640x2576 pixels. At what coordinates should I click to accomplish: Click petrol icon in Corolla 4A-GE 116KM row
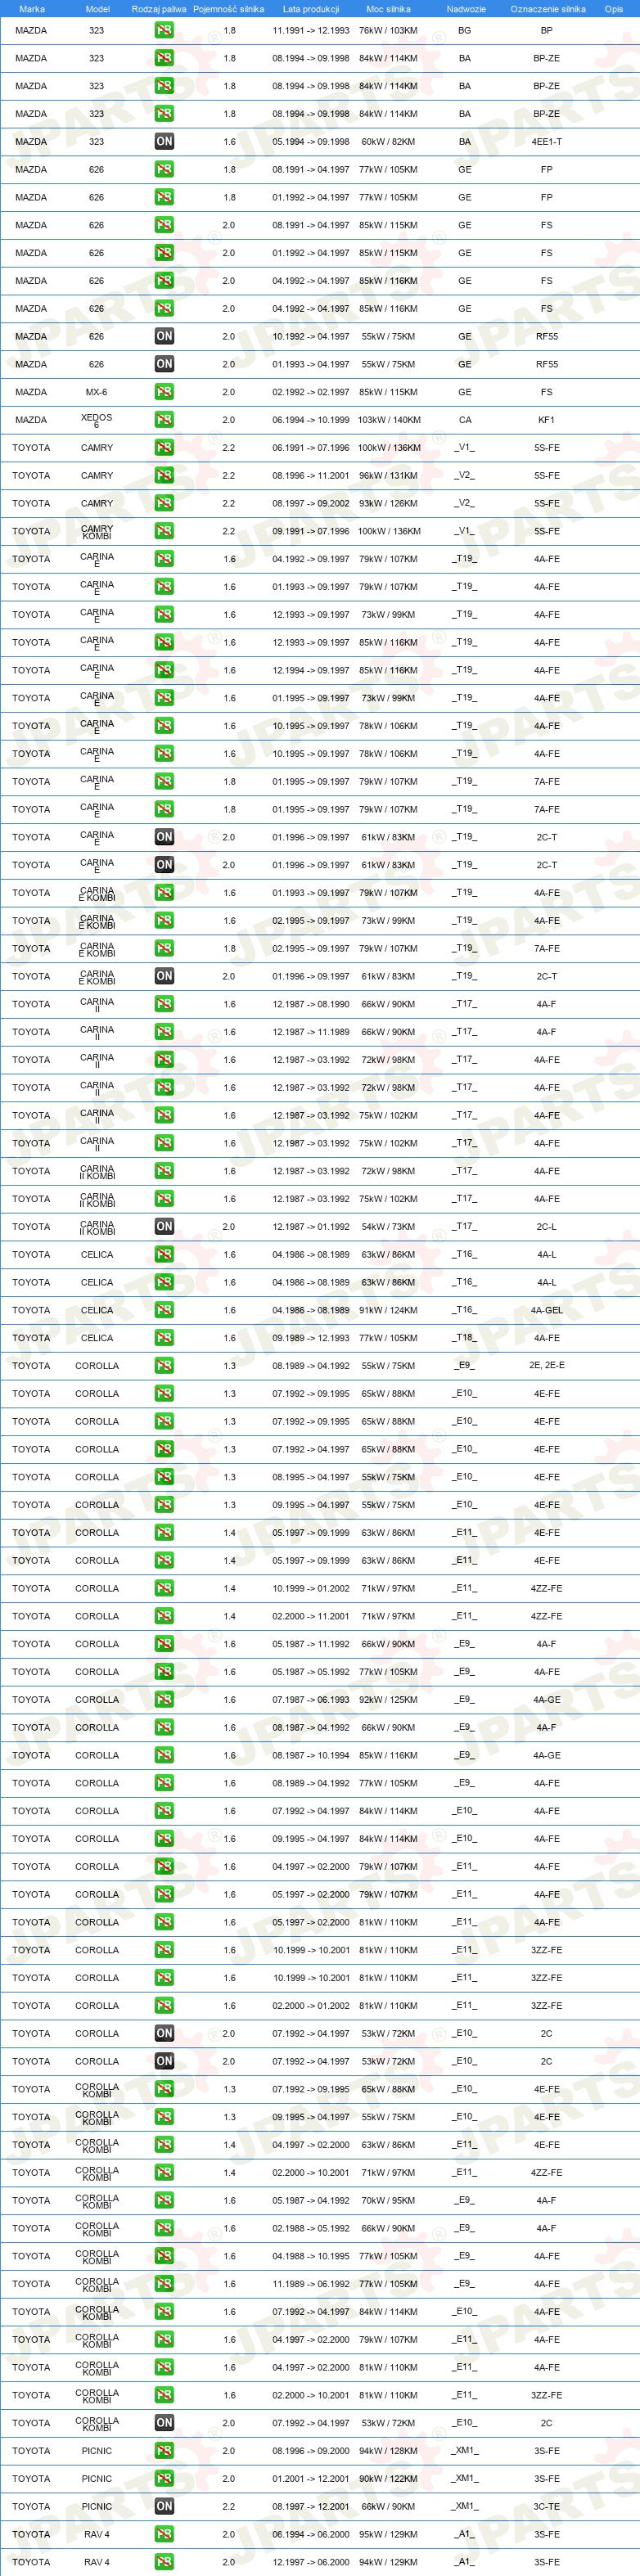pos(164,1755)
